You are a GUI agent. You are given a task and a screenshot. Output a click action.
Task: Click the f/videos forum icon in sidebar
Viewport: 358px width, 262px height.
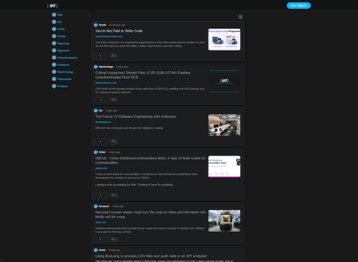coord(54,86)
